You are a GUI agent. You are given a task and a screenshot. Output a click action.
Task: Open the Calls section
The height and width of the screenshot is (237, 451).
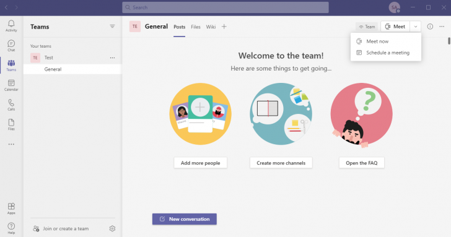(x=11, y=105)
